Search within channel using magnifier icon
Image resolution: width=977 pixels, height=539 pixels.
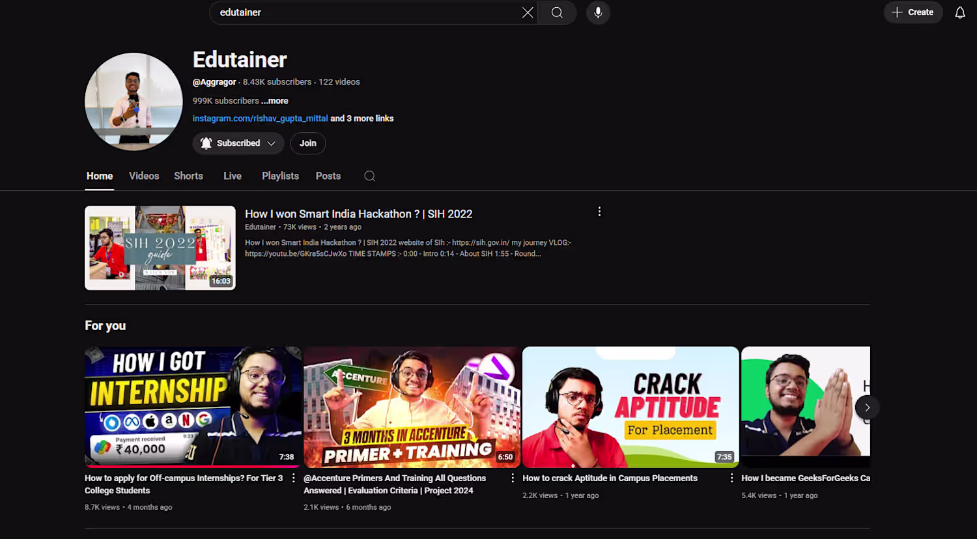click(x=369, y=176)
